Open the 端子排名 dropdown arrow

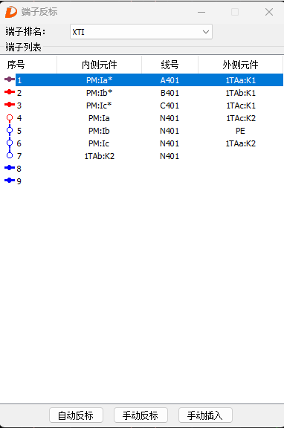point(206,32)
